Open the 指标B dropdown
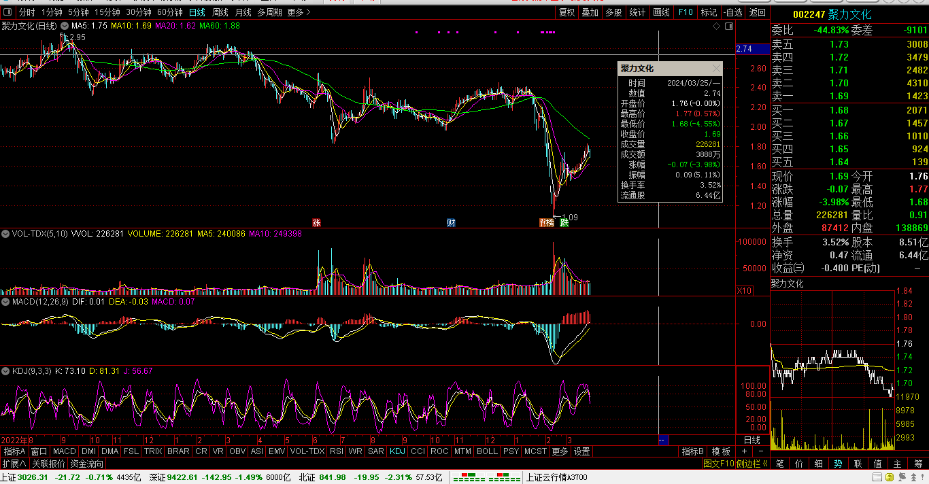Image resolution: width=929 pixels, height=484 pixels. coord(693,451)
